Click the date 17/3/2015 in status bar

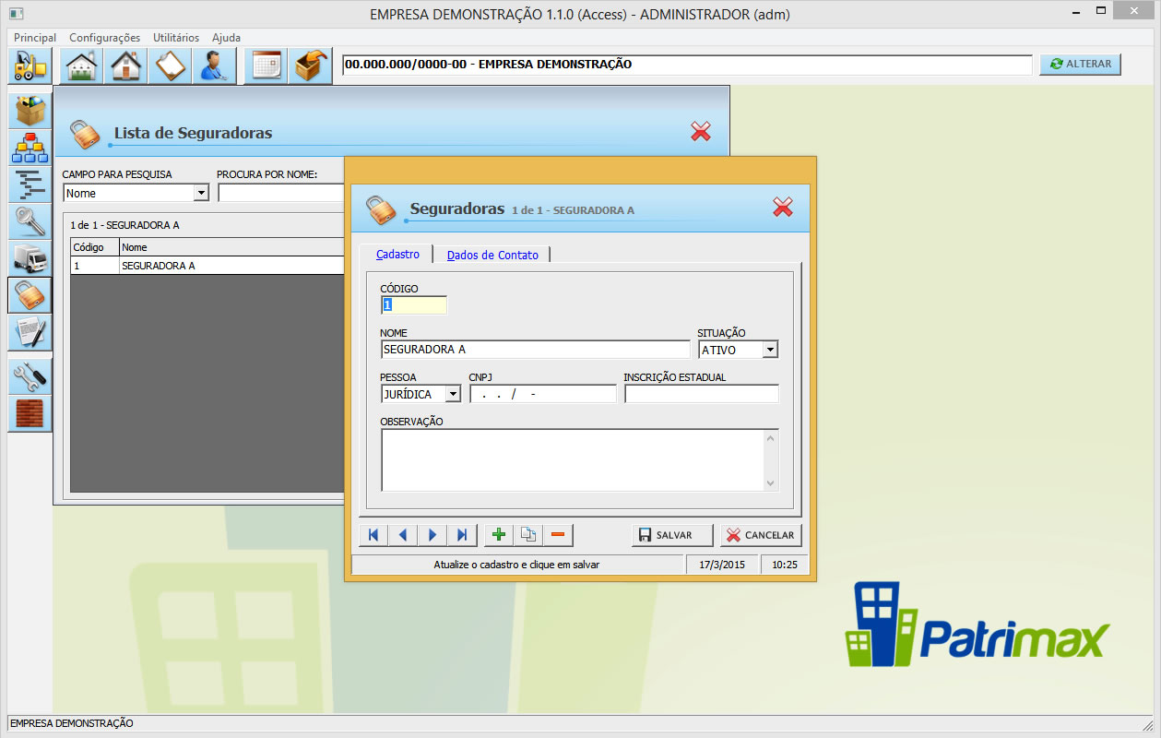pos(723,564)
